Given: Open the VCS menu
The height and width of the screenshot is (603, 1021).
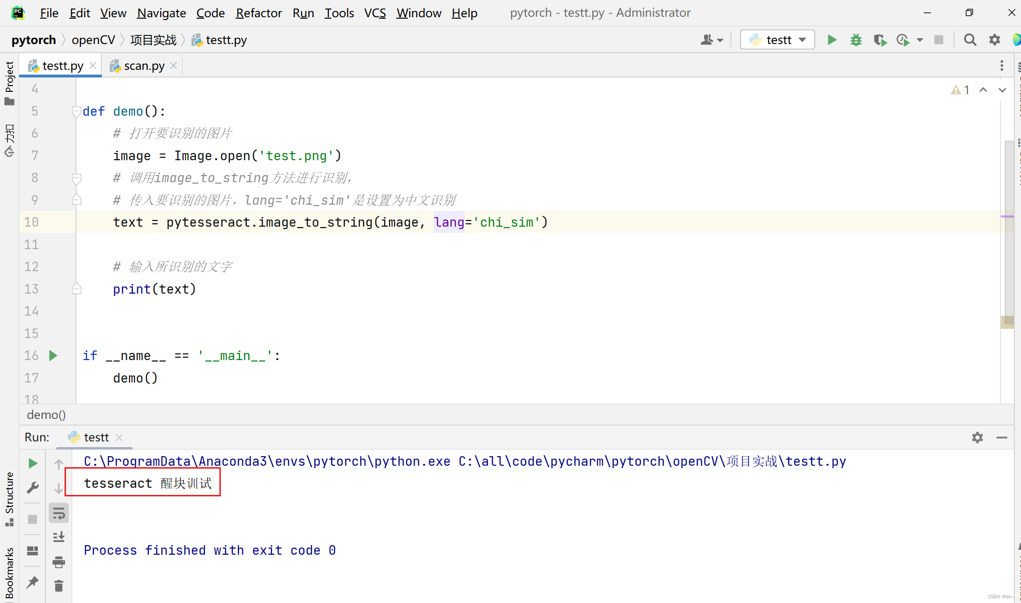Looking at the screenshot, I should (x=375, y=13).
